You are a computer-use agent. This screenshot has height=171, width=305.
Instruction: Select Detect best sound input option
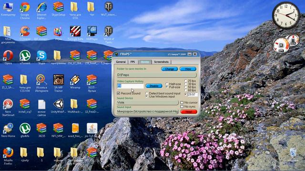[147, 93]
